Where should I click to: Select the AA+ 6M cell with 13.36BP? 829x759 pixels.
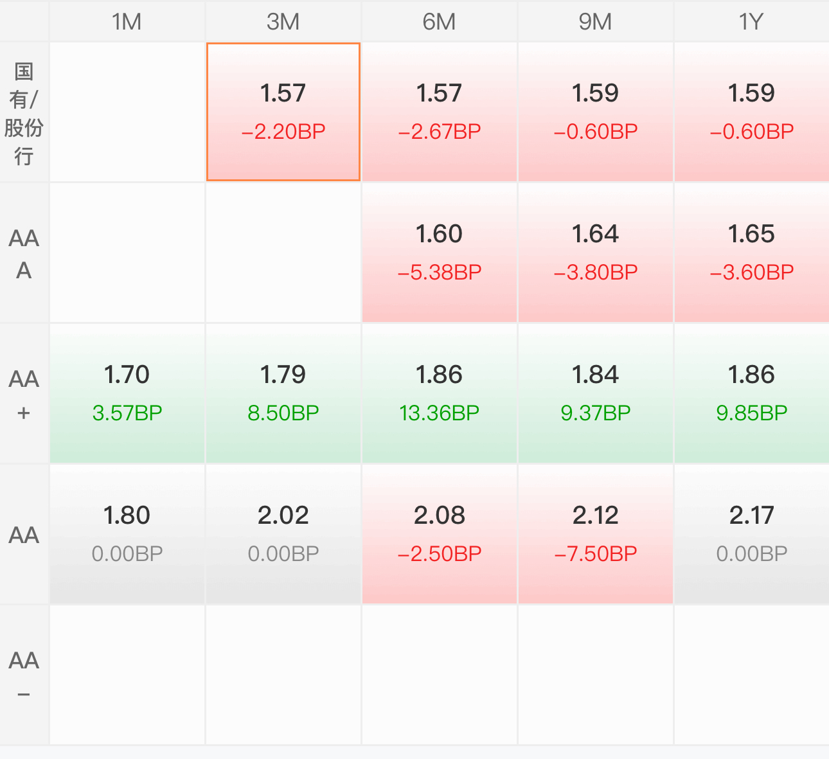[x=440, y=394]
